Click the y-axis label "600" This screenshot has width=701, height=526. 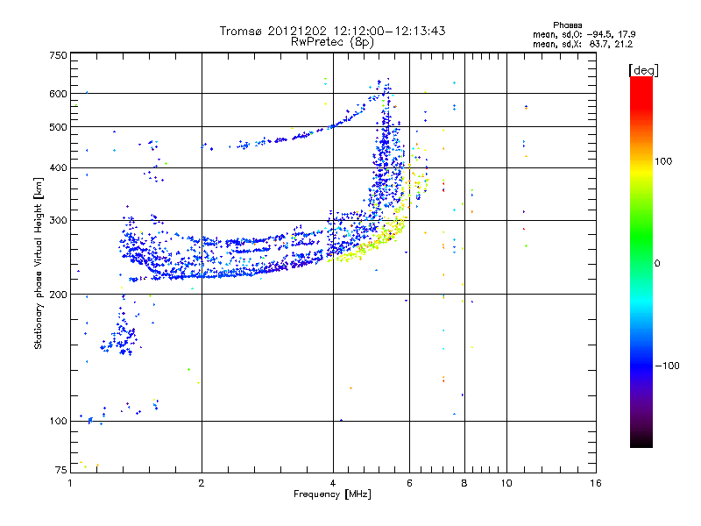click(x=58, y=94)
